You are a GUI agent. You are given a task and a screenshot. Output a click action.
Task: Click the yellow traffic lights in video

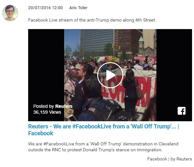(116, 47)
